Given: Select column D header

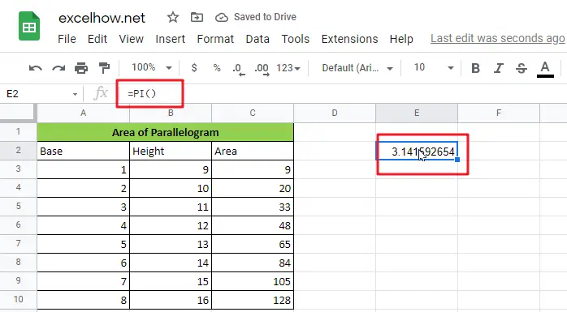Looking at the screenshot, I should (x=335, y=113).
